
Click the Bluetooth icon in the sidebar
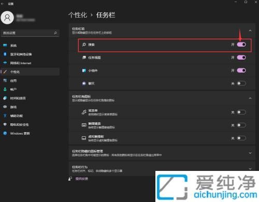click(5, 54)
